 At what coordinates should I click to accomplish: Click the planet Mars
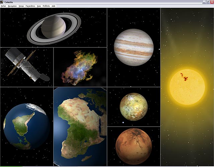(134, 146)
